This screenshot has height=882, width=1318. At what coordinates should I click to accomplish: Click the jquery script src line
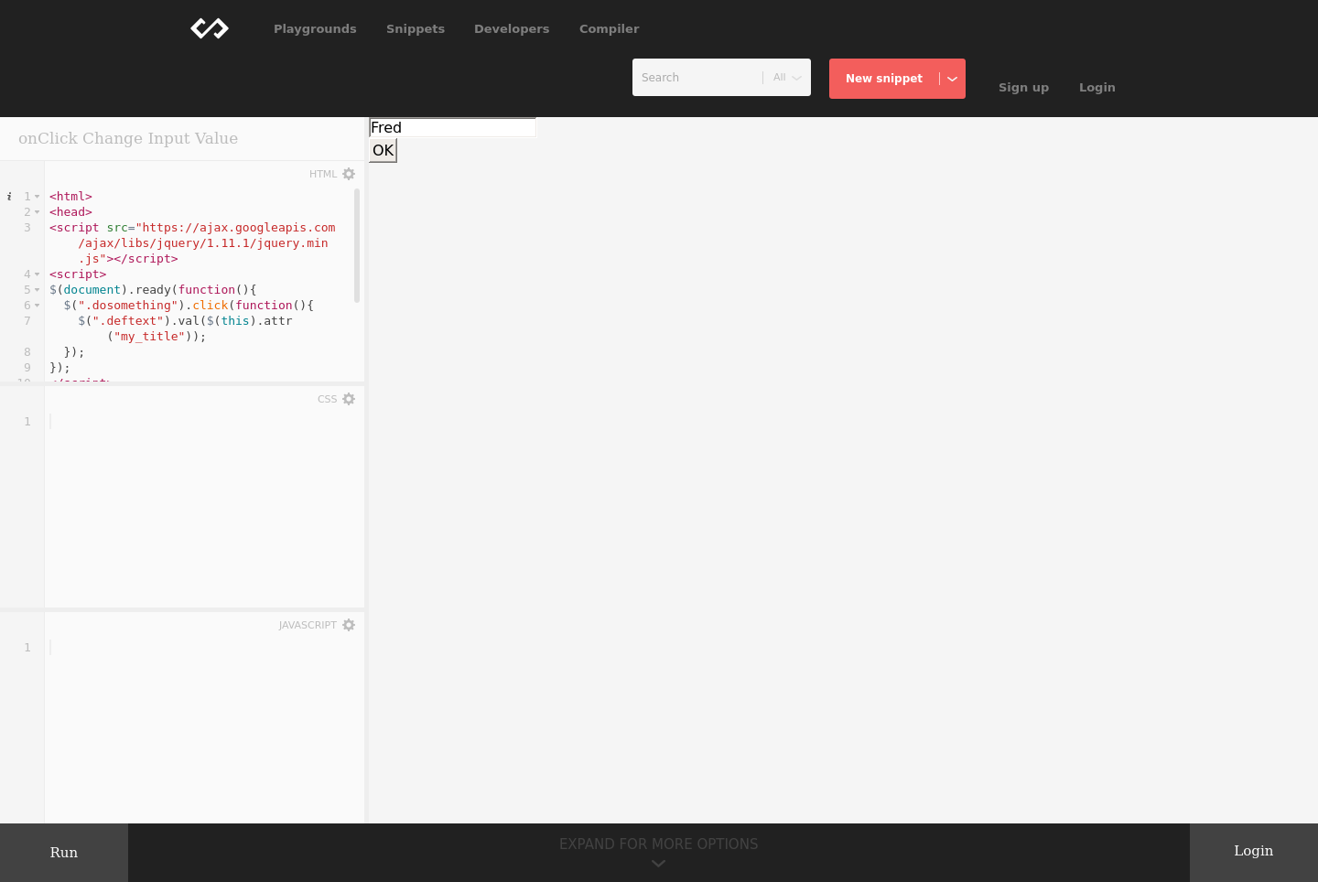(x=192, y=243)
